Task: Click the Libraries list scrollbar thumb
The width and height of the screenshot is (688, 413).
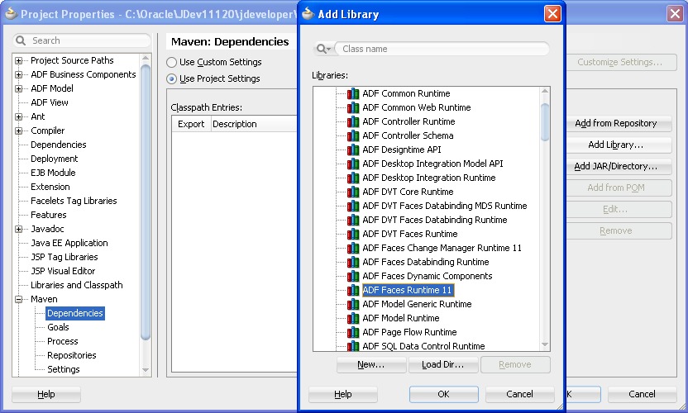Action: pos(545,122)
